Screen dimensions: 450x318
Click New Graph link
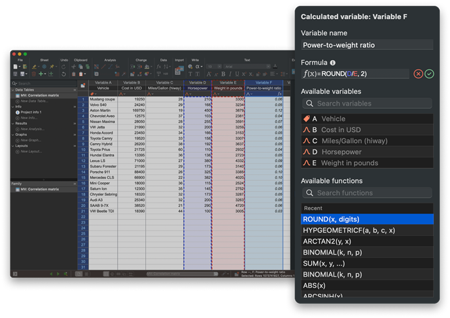point(30,140)
